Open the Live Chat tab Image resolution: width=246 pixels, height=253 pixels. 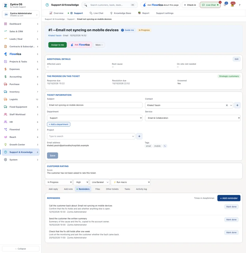pos(96,13)
